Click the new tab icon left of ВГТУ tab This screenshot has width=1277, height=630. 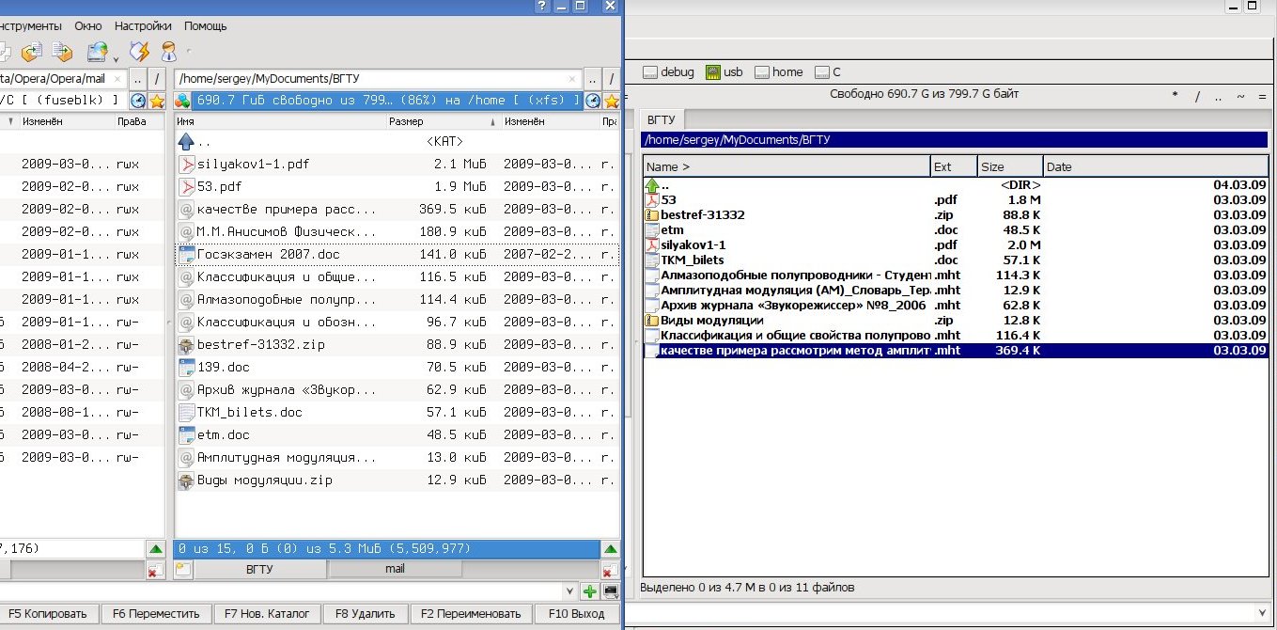click(x=183, y=570)
